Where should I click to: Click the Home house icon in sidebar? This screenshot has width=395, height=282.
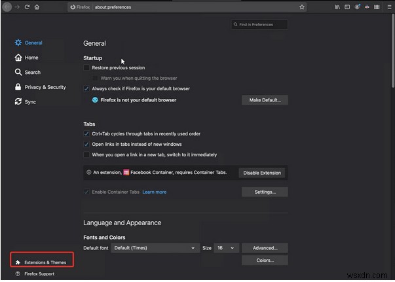18,58
